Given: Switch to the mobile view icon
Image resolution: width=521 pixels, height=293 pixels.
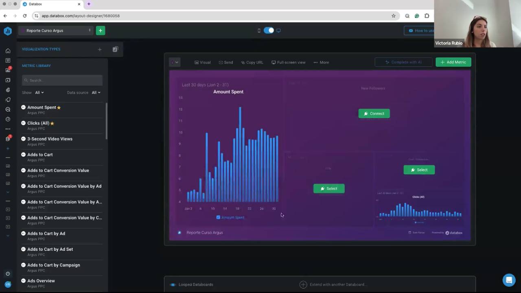Looking at the screenshot, I should click(259, 31).
